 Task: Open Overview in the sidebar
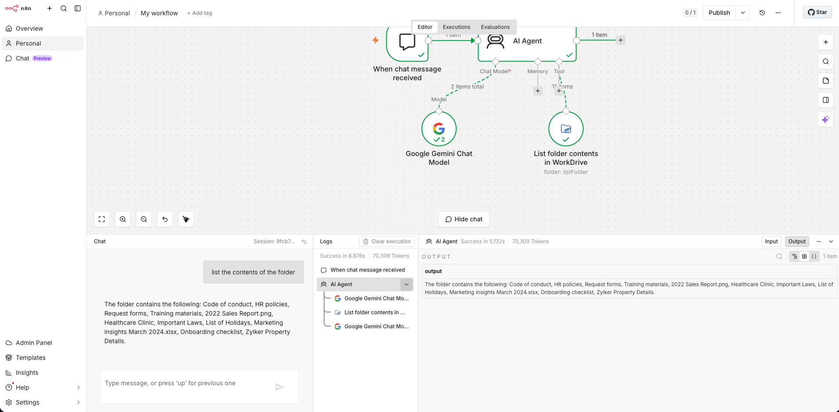point(43,28)
